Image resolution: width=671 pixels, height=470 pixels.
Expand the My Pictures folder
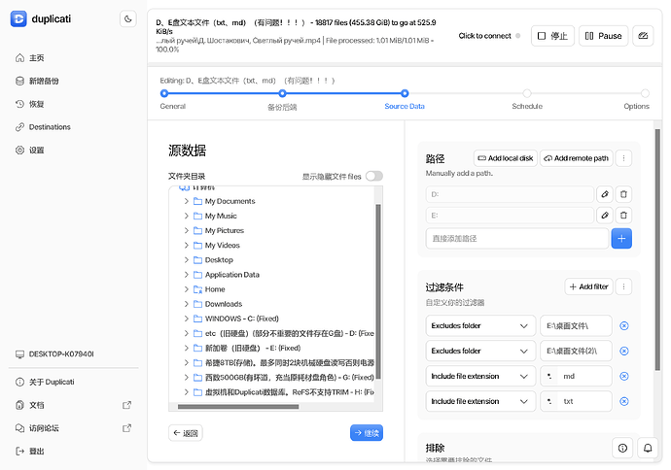[x=186, y=231]
